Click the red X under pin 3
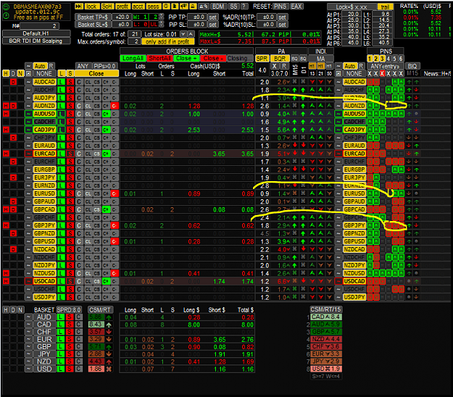The image size is (453, 397). coord(382,74)
